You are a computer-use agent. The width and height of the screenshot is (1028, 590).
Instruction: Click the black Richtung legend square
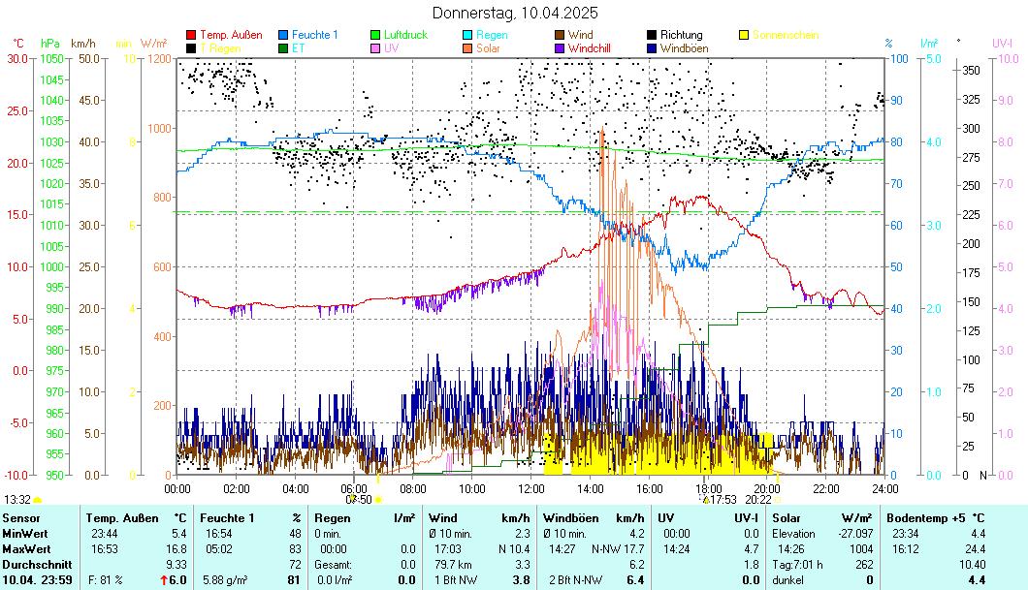click(652, 35)
